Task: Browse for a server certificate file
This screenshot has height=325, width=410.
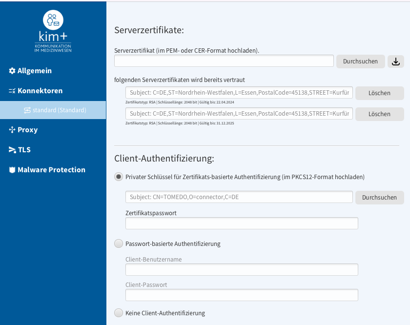Action: (x=360, y=61)
